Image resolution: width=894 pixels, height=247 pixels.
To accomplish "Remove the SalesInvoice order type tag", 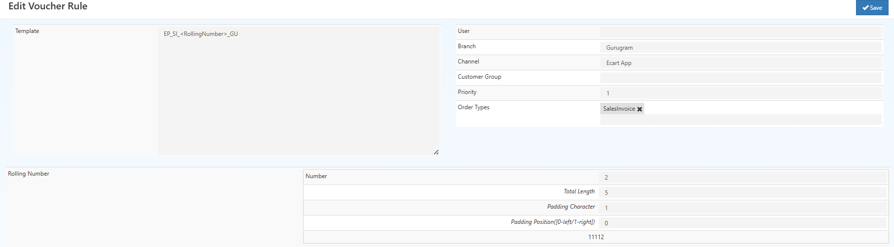I will click(640, 109).
